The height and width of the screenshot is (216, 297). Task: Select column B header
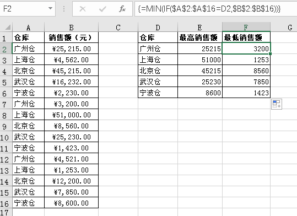[x=72, y=28]
